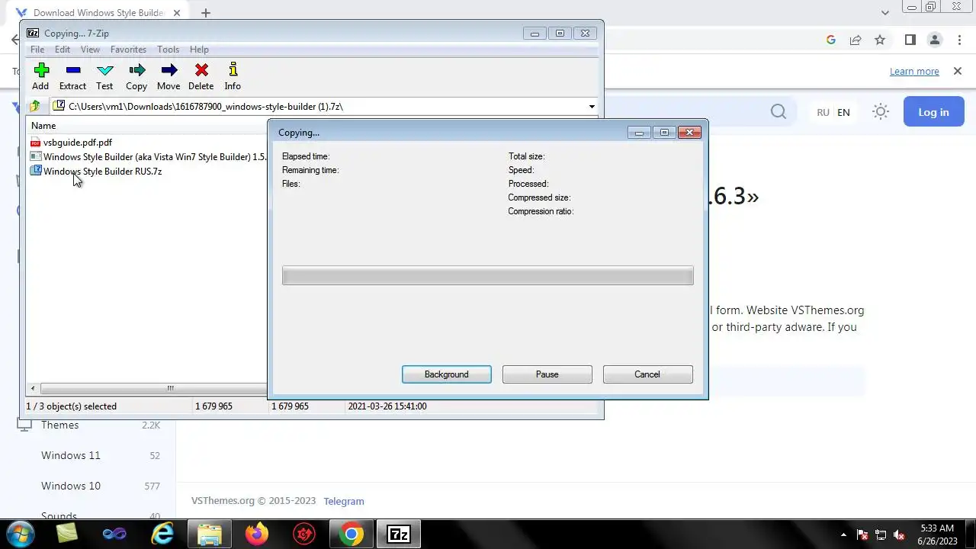Click the Cancel button in Copying dialog
Screen dimensions: 976x549
click(x=647, y=374)
